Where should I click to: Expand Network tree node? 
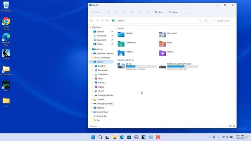91,108
